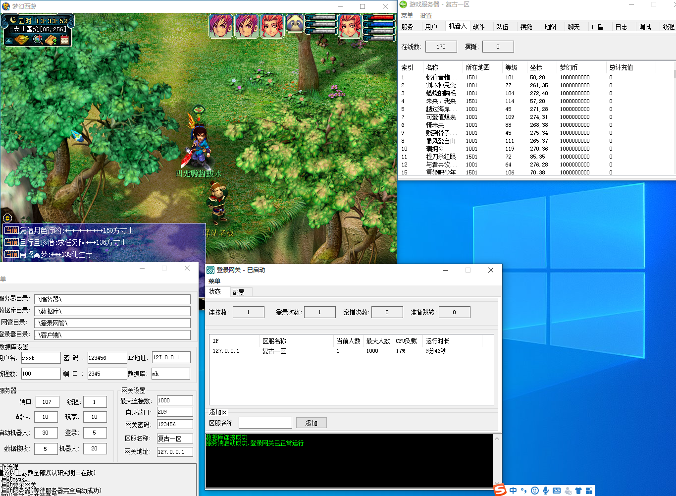Open the 菜单 menu in the game server window
Viewport: 676px width, 496px height.
407,15
